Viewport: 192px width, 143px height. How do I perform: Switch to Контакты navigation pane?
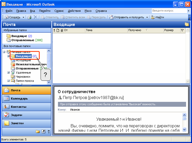[x=27, y=107]
